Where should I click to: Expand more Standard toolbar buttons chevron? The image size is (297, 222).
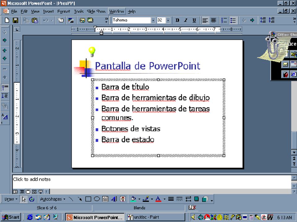point(106,20)
